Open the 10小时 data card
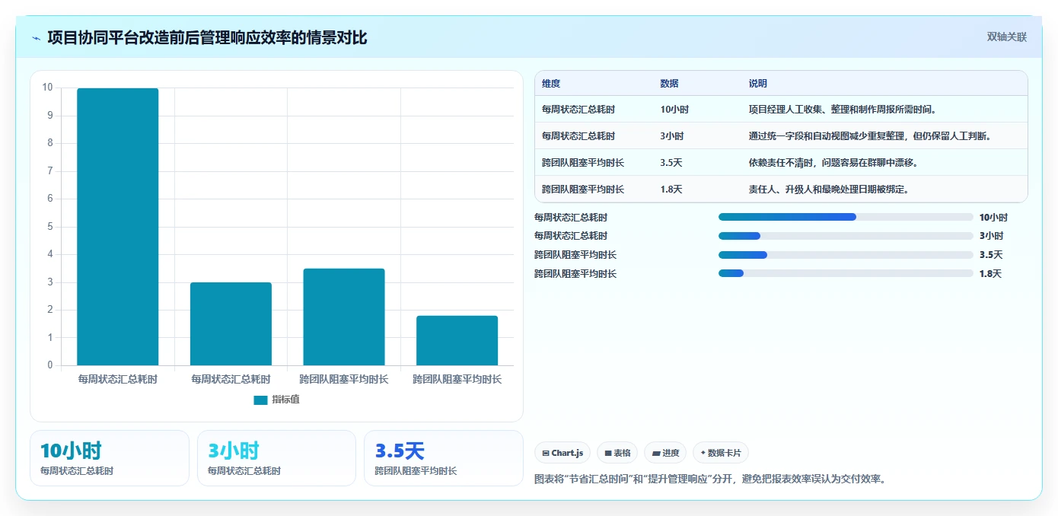 (x=110, y=458)
